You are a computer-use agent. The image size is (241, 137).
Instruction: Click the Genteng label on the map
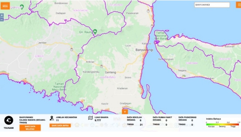[111, 72]
